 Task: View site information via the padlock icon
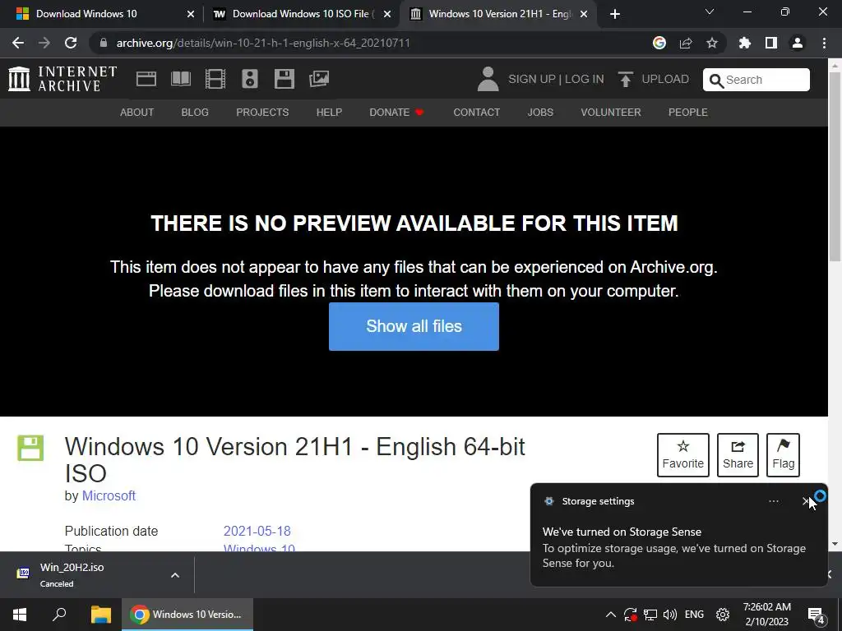click(104, 43)
